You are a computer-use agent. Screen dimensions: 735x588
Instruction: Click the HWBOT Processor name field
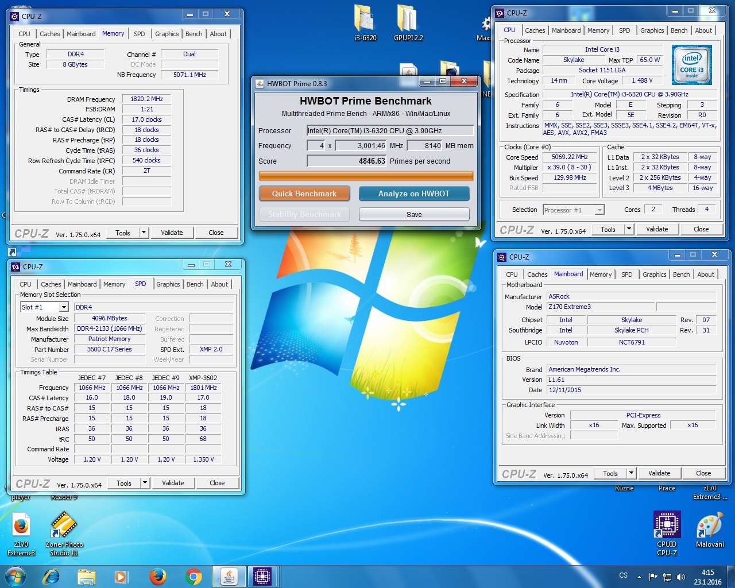pos(390,130)
